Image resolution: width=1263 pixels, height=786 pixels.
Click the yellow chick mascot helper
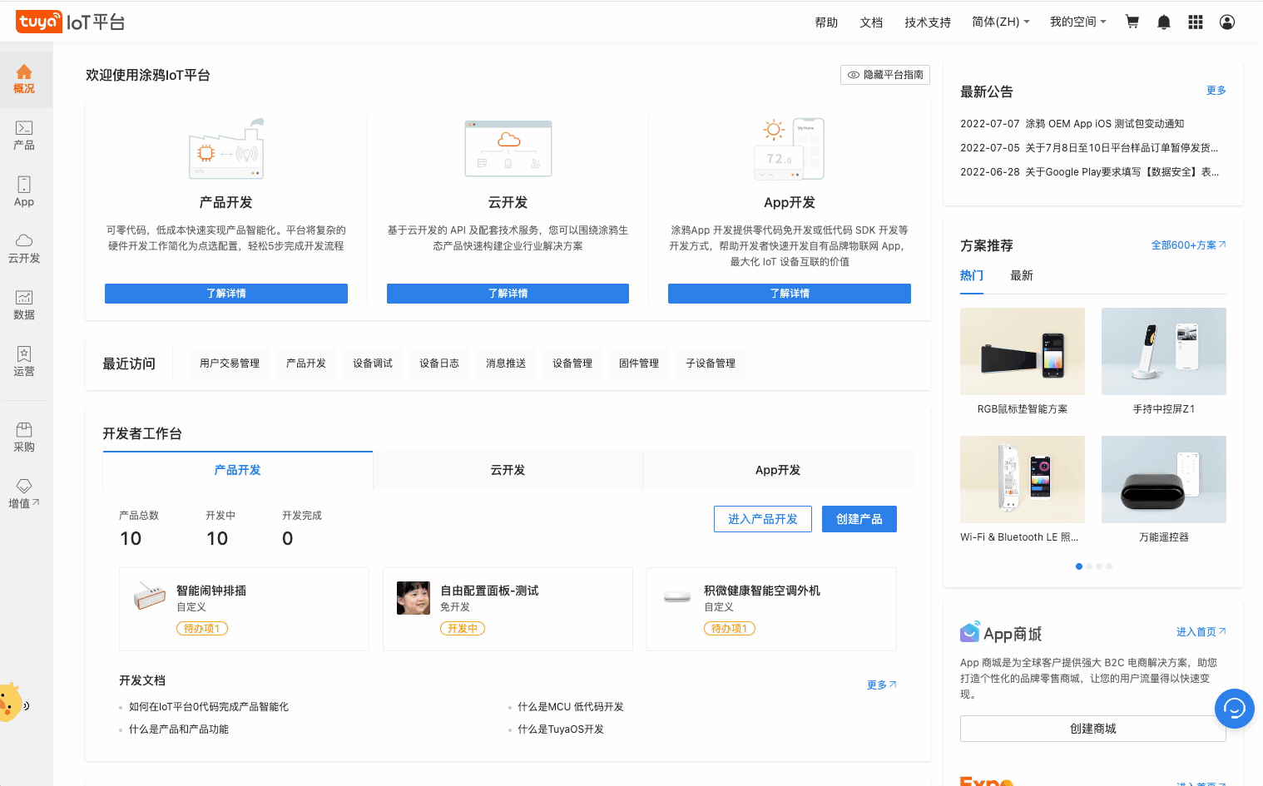click(x=11, y=703)
